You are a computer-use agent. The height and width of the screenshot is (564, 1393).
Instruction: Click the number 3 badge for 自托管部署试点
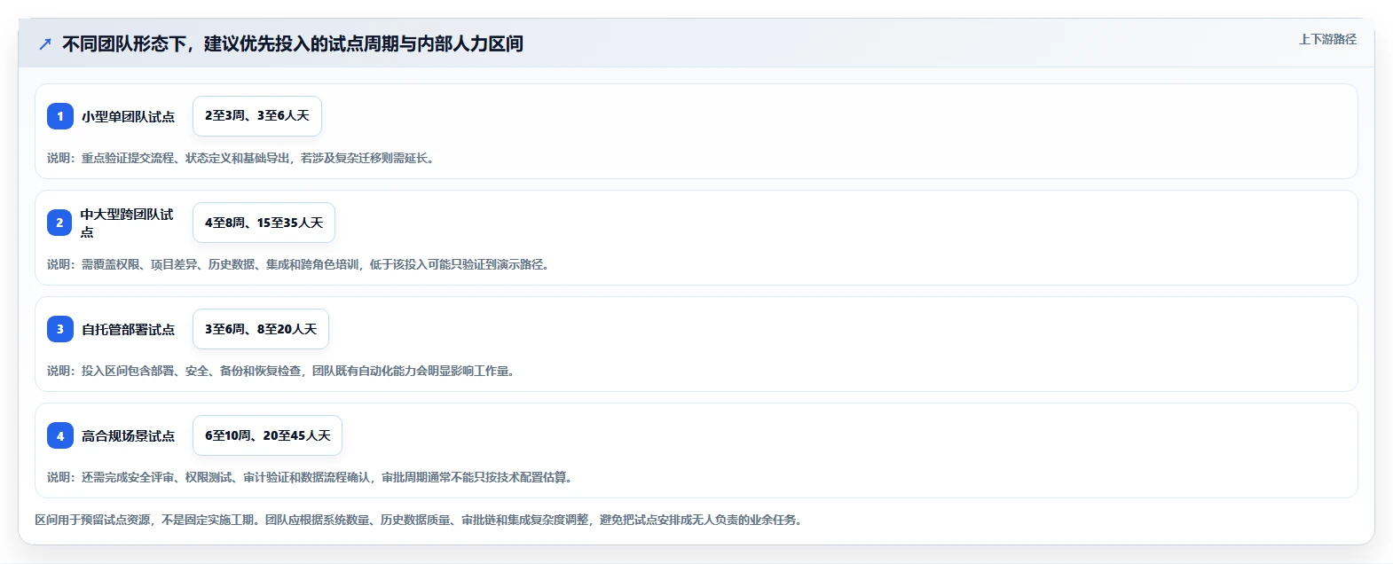(x=60, y=329)
